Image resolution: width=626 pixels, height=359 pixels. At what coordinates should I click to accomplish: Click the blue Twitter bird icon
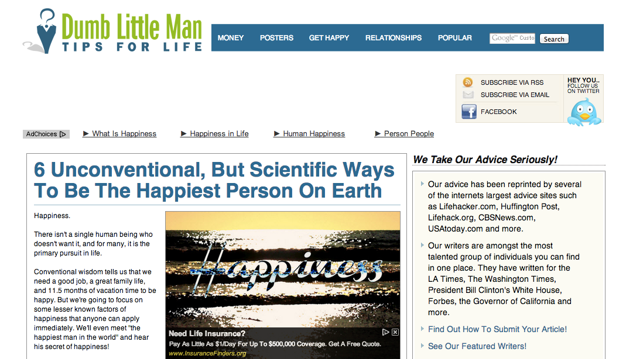(584, 113)
